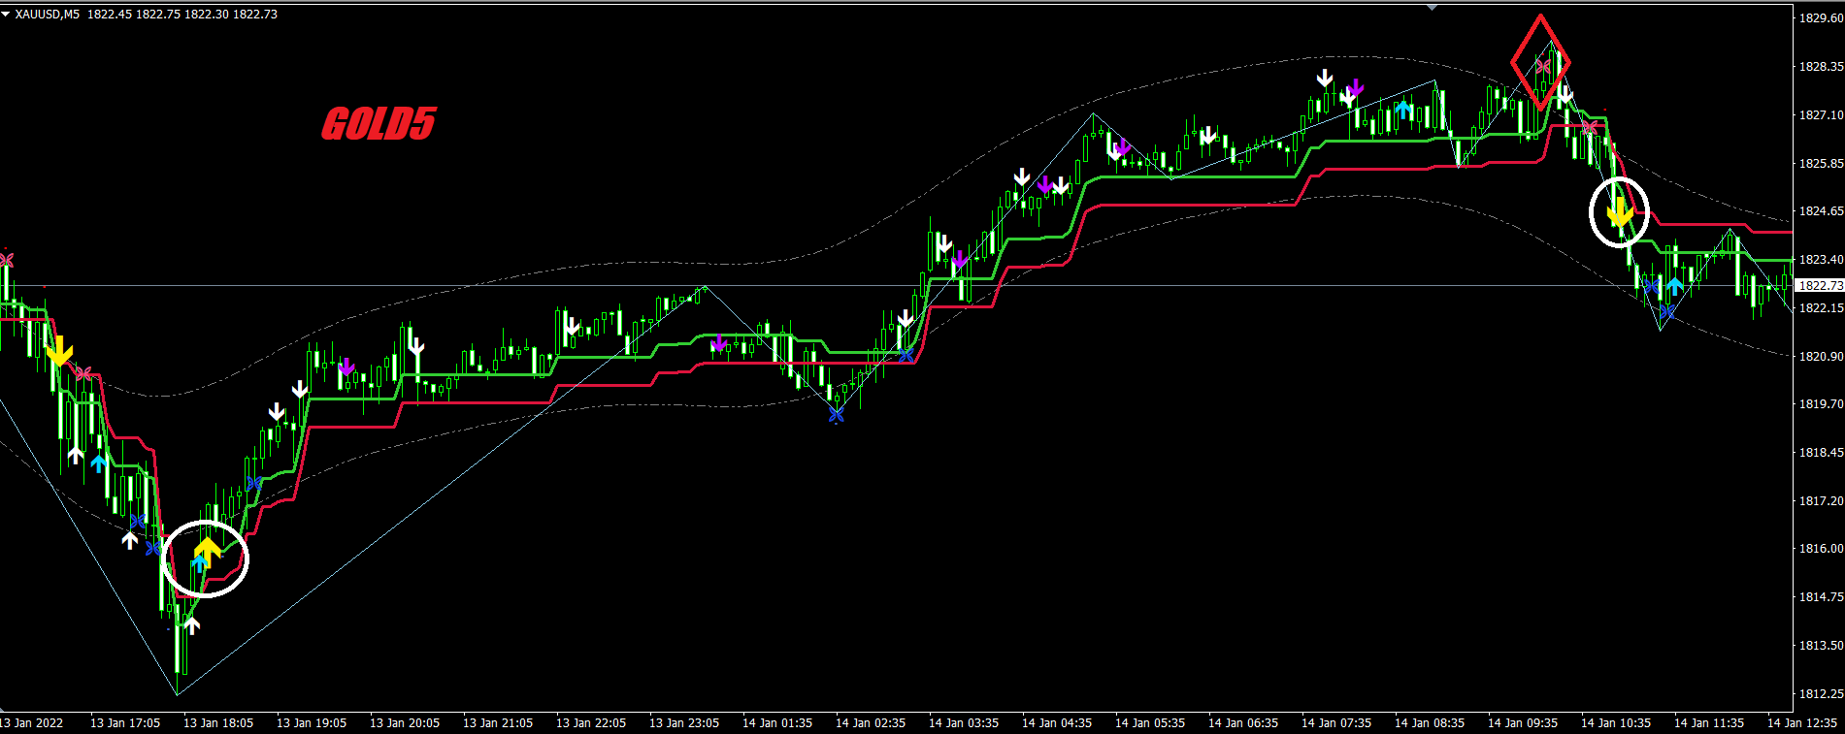1845x734 pixels.
Task: Click pink butterfly marker beside uncircled yellow arrow
Action: [x=84, y=373]
